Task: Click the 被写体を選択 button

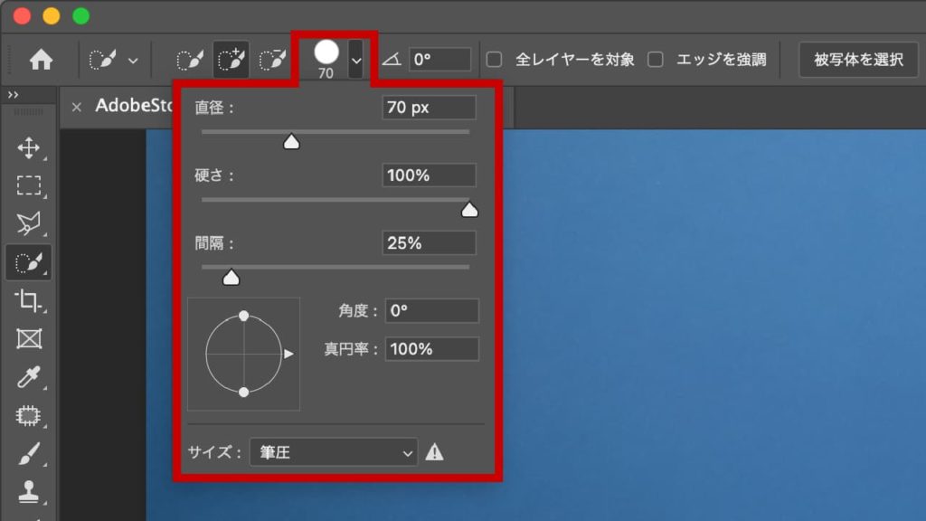Action: 858,59
